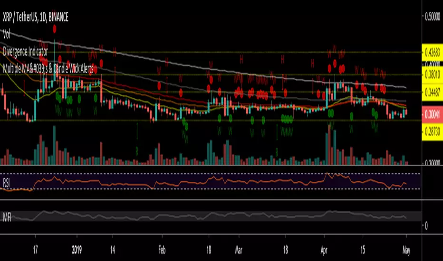
Task: Click the 2019 label on time axis
Action: [77, 250]
